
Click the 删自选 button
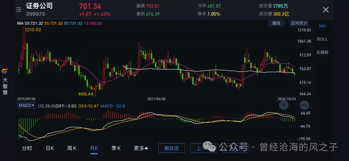172,148
